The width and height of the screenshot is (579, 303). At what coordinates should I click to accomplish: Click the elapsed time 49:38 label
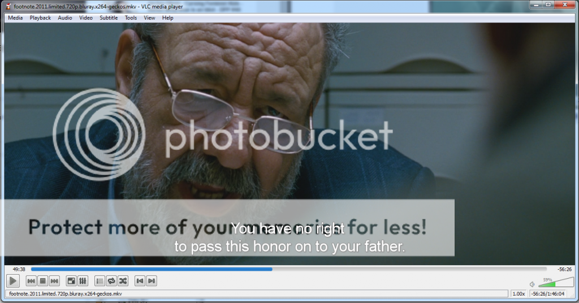(19, 270)
